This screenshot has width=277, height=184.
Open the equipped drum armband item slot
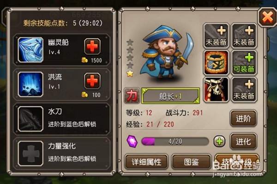coord(216,63)
